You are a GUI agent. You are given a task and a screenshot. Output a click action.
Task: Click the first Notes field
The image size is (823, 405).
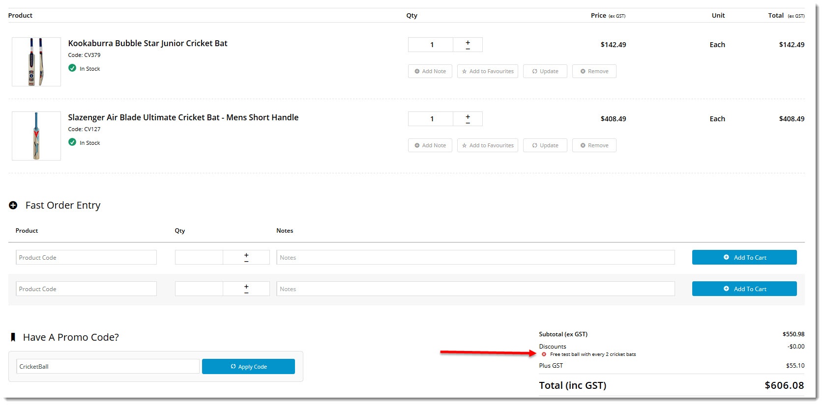pyautogui.click(x=475, y=257)
